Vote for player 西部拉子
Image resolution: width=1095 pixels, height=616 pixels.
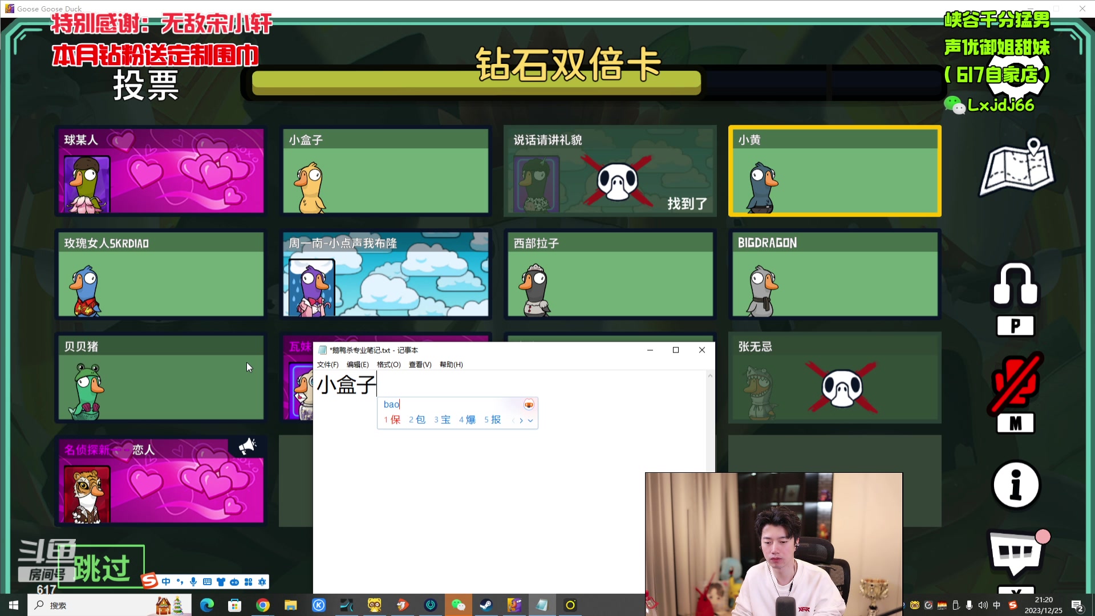point(610,274)
